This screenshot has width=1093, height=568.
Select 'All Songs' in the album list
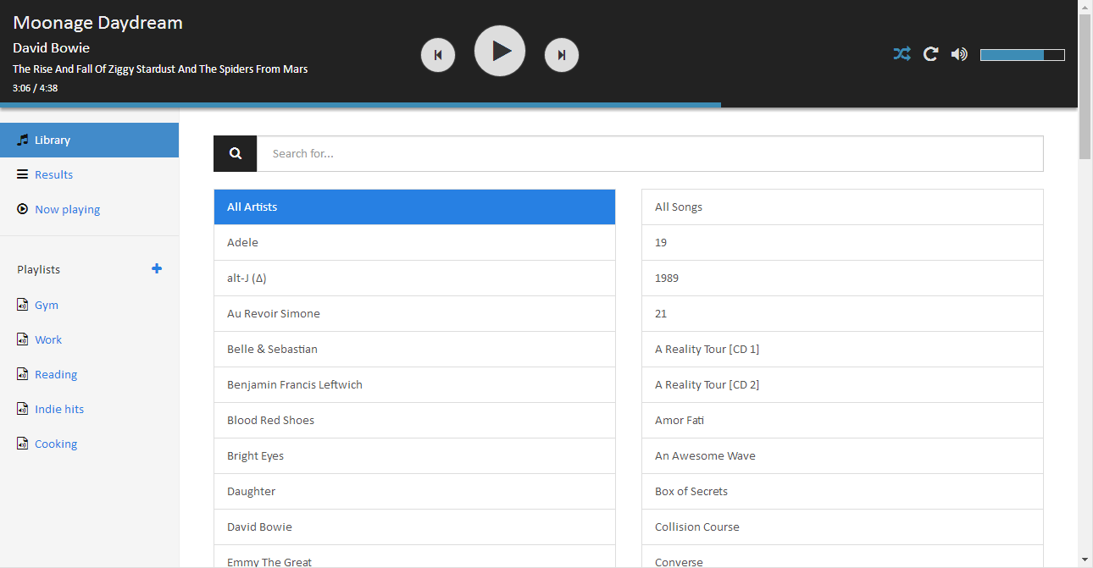(842, 207)
